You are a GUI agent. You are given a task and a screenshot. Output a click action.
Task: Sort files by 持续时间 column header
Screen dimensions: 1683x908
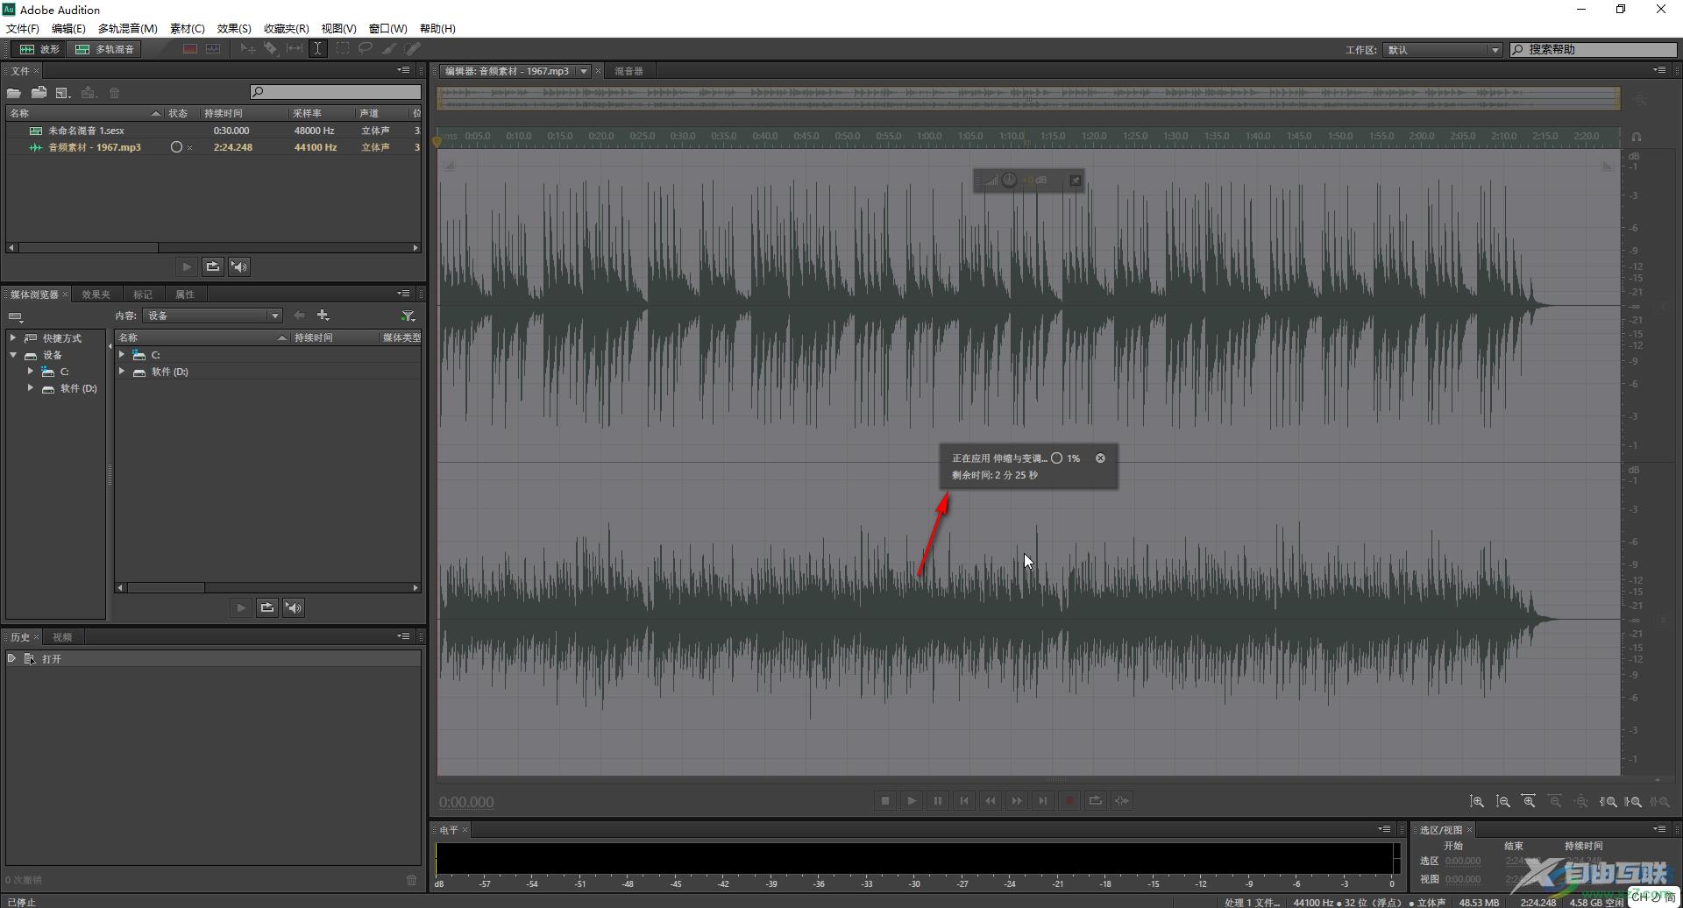[x=244, y=113]
